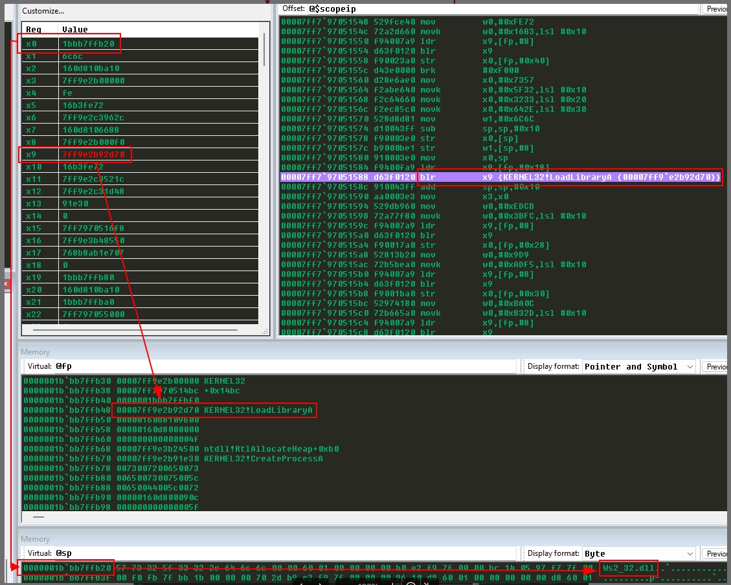Select the x4 register value fe

click(67, 93)
